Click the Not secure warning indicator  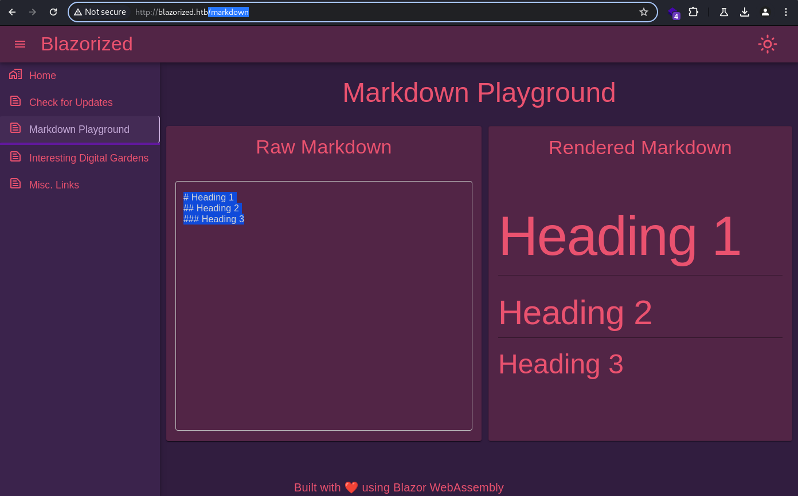tap(100, 12)
